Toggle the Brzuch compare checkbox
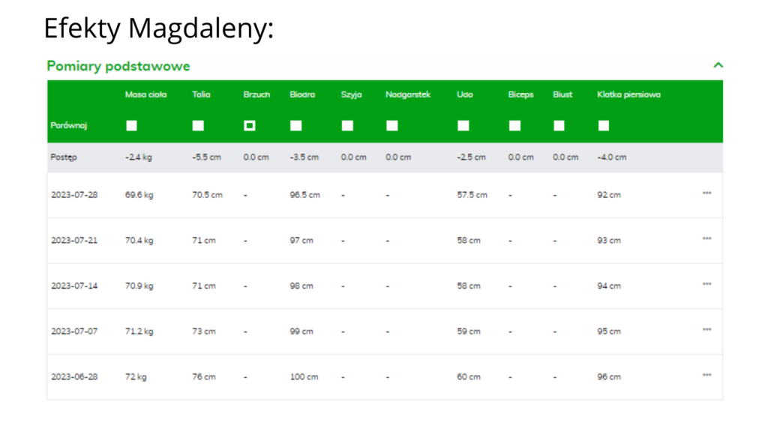768x432 pixels. point(250,126)
